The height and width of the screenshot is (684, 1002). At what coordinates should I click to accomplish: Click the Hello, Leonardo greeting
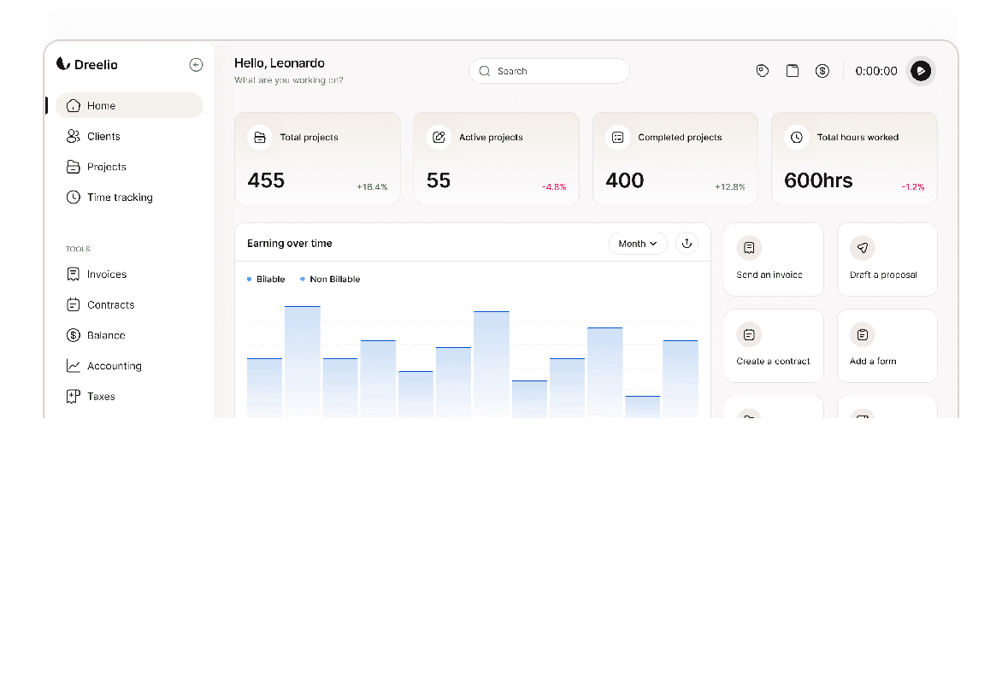click(280, 63)
